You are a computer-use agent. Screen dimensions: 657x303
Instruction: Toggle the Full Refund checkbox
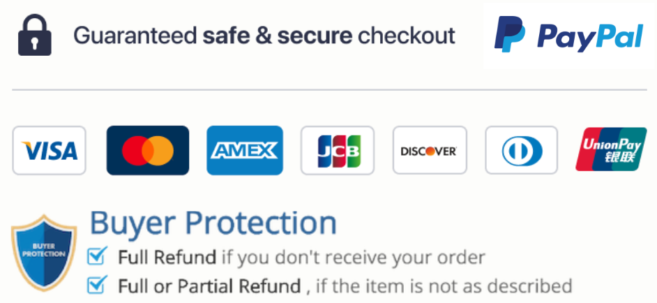click(96, 257)
